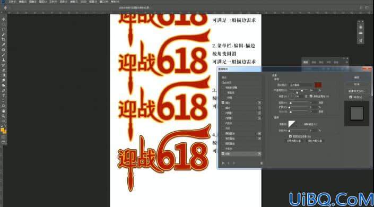This screenshot has width=374, height=207.
Task: Click plus button on 渐变叠加 row
Action: point(259,138)
